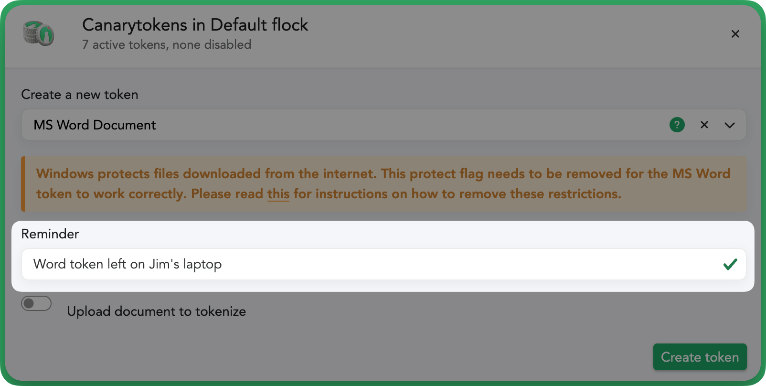The width and height of the screenshot is (766, 386).
Task: Click the Windows protection warning banner text
Action: pos(383,184)
